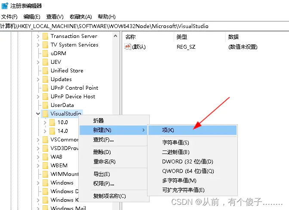This screenshot has width=289, height=210.
Task: Choose 权限(P)... in context menu
Action: 114,184
